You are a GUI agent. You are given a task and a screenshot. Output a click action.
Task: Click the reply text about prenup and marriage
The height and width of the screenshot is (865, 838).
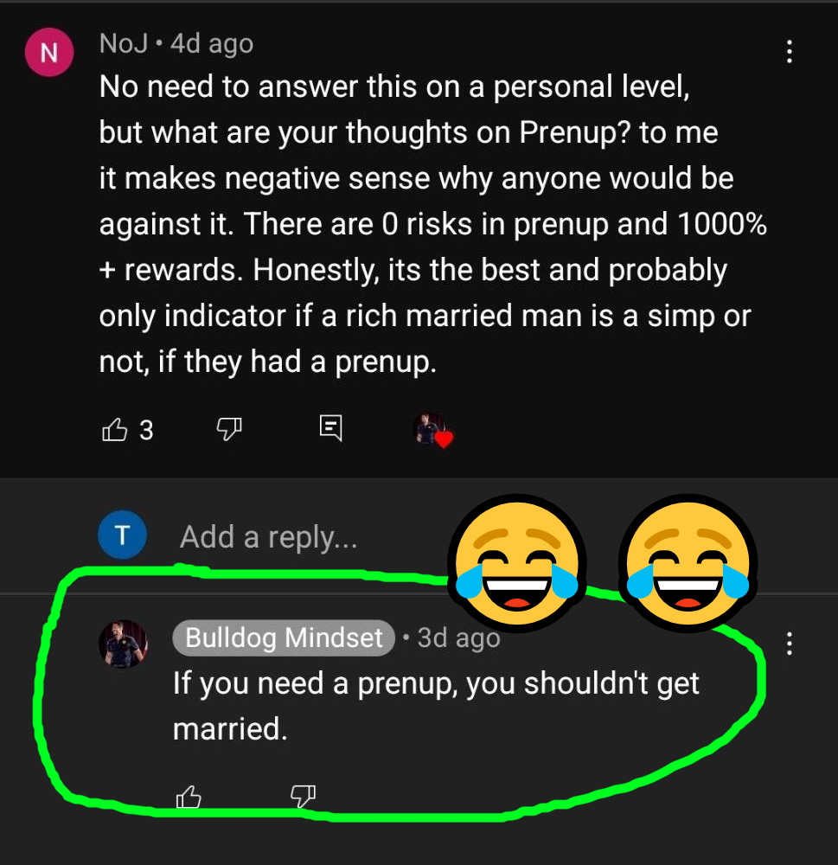click(x=436, y=706)
